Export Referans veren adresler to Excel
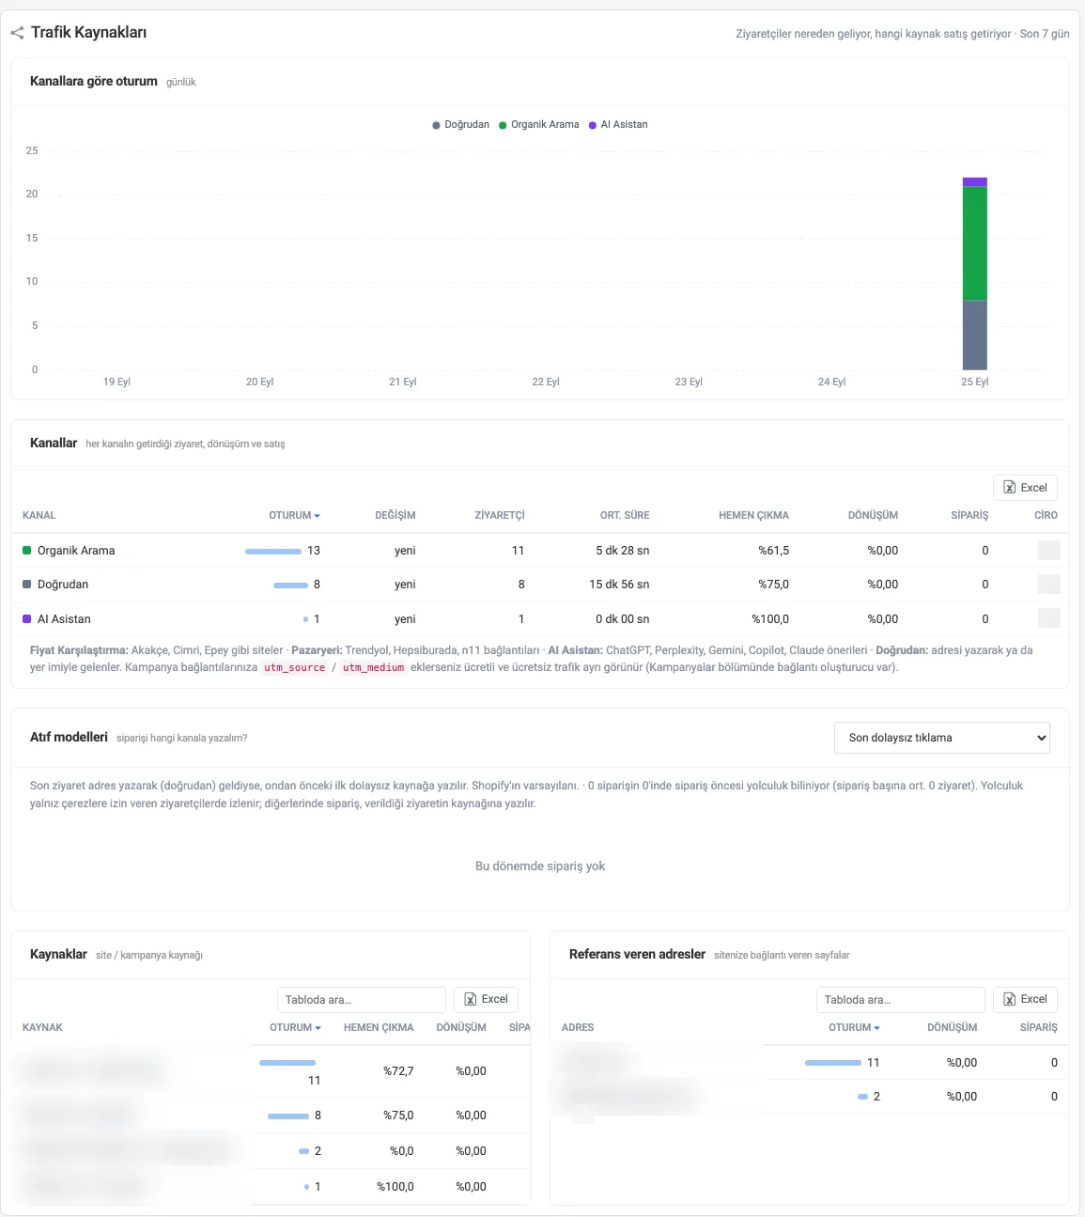 coord(1026,1000)
